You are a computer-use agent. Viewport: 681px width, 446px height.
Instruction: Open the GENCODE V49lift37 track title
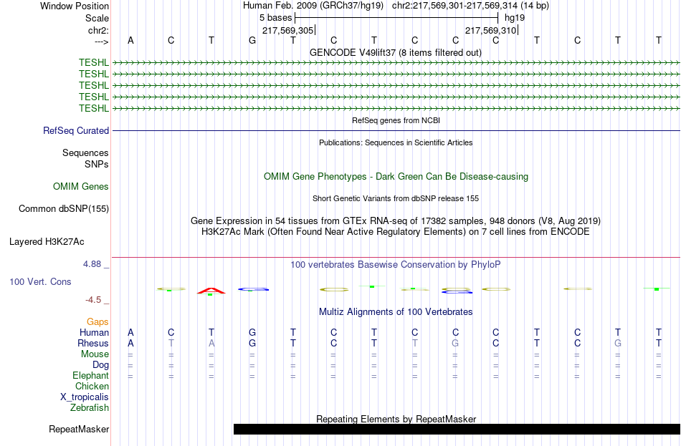395,52
